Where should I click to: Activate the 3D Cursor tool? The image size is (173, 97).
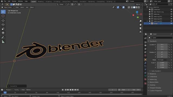point(3,16)
